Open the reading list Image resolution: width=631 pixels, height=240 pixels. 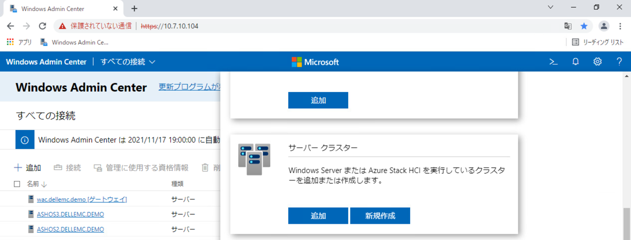[598, 42]
